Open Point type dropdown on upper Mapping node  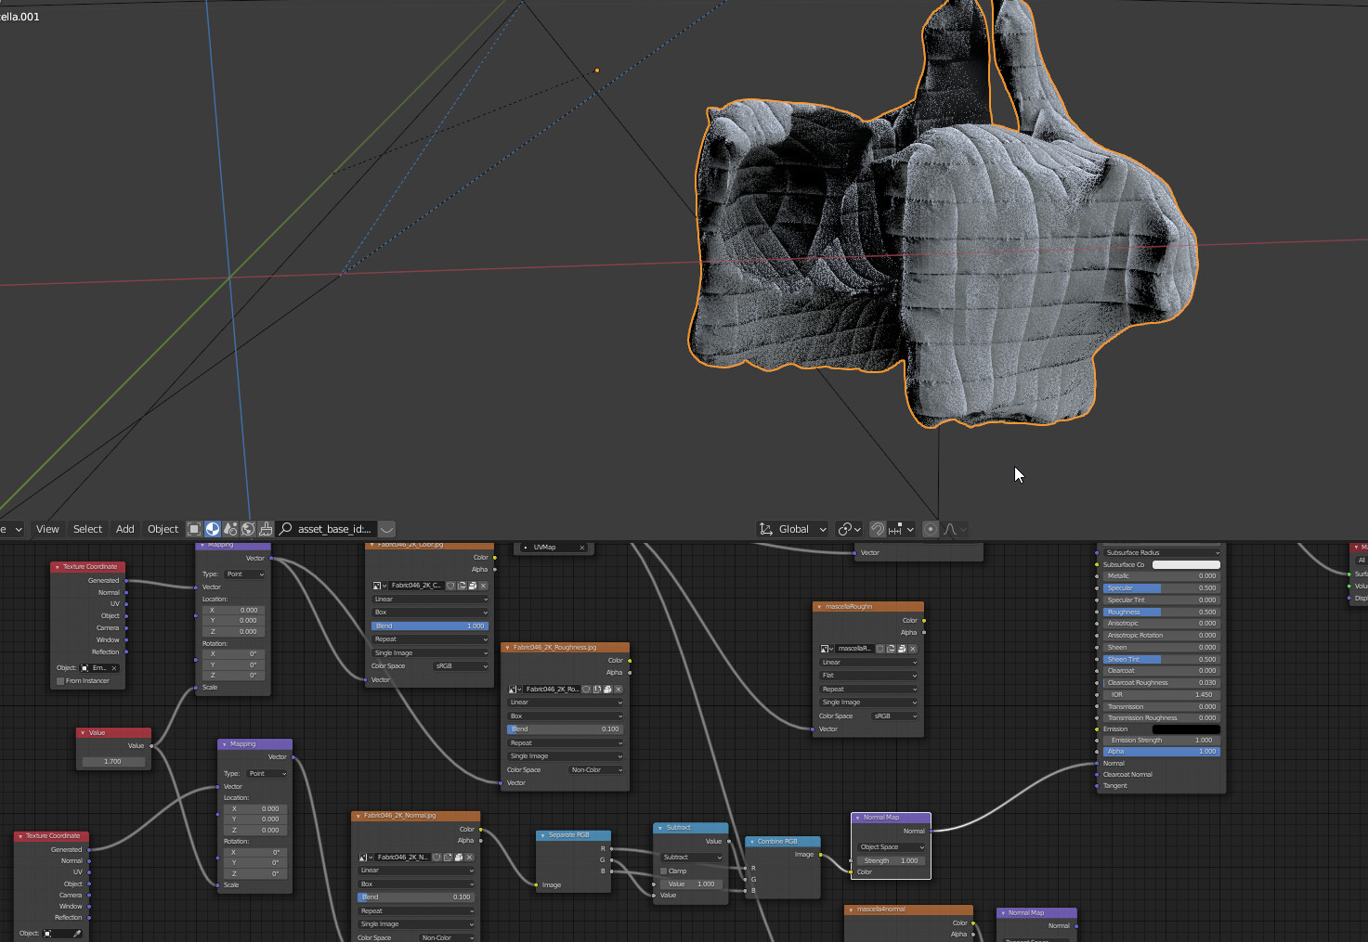[x=245, y=574]
